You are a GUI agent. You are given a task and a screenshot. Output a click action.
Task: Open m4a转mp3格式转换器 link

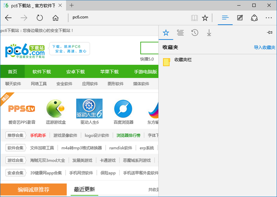[81, 148]
